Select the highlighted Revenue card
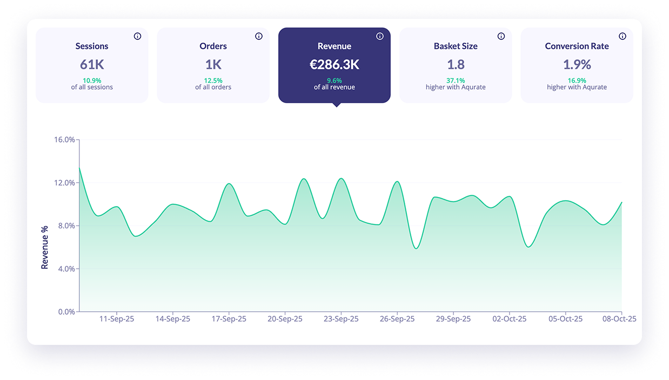 (x=334, y=65)
